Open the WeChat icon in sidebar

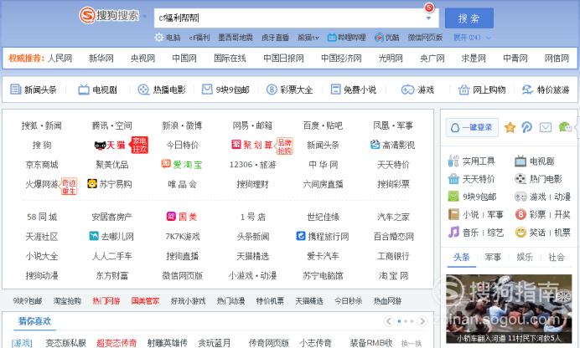(565, 127)
